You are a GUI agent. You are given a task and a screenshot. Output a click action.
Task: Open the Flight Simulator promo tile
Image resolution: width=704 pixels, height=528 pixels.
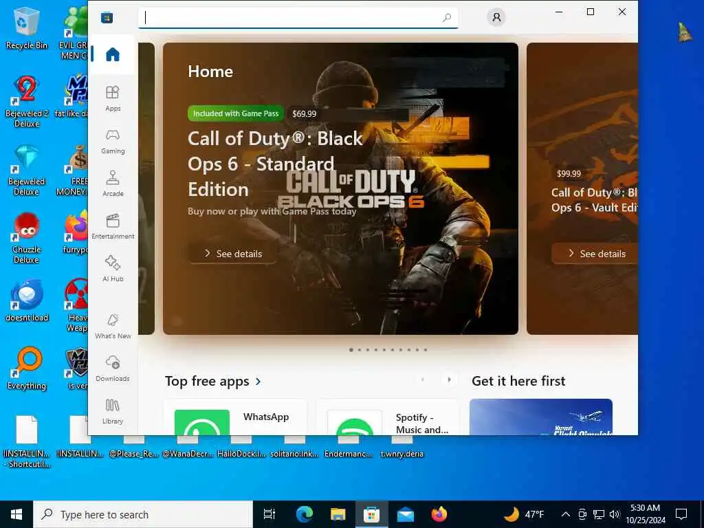[540, 417]
